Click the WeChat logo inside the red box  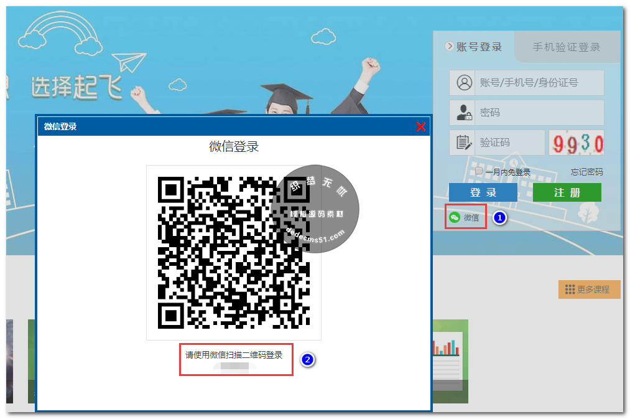tap(455, 217)
